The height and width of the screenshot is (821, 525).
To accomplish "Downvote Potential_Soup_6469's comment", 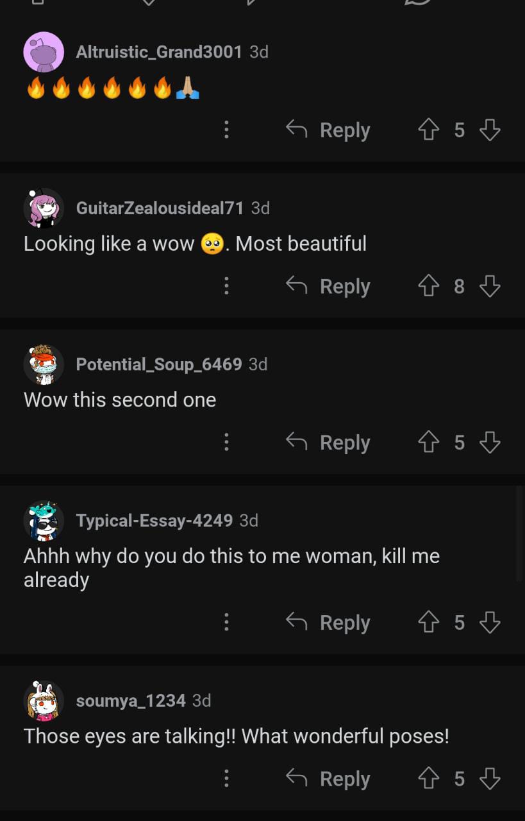I will (490, 443).
